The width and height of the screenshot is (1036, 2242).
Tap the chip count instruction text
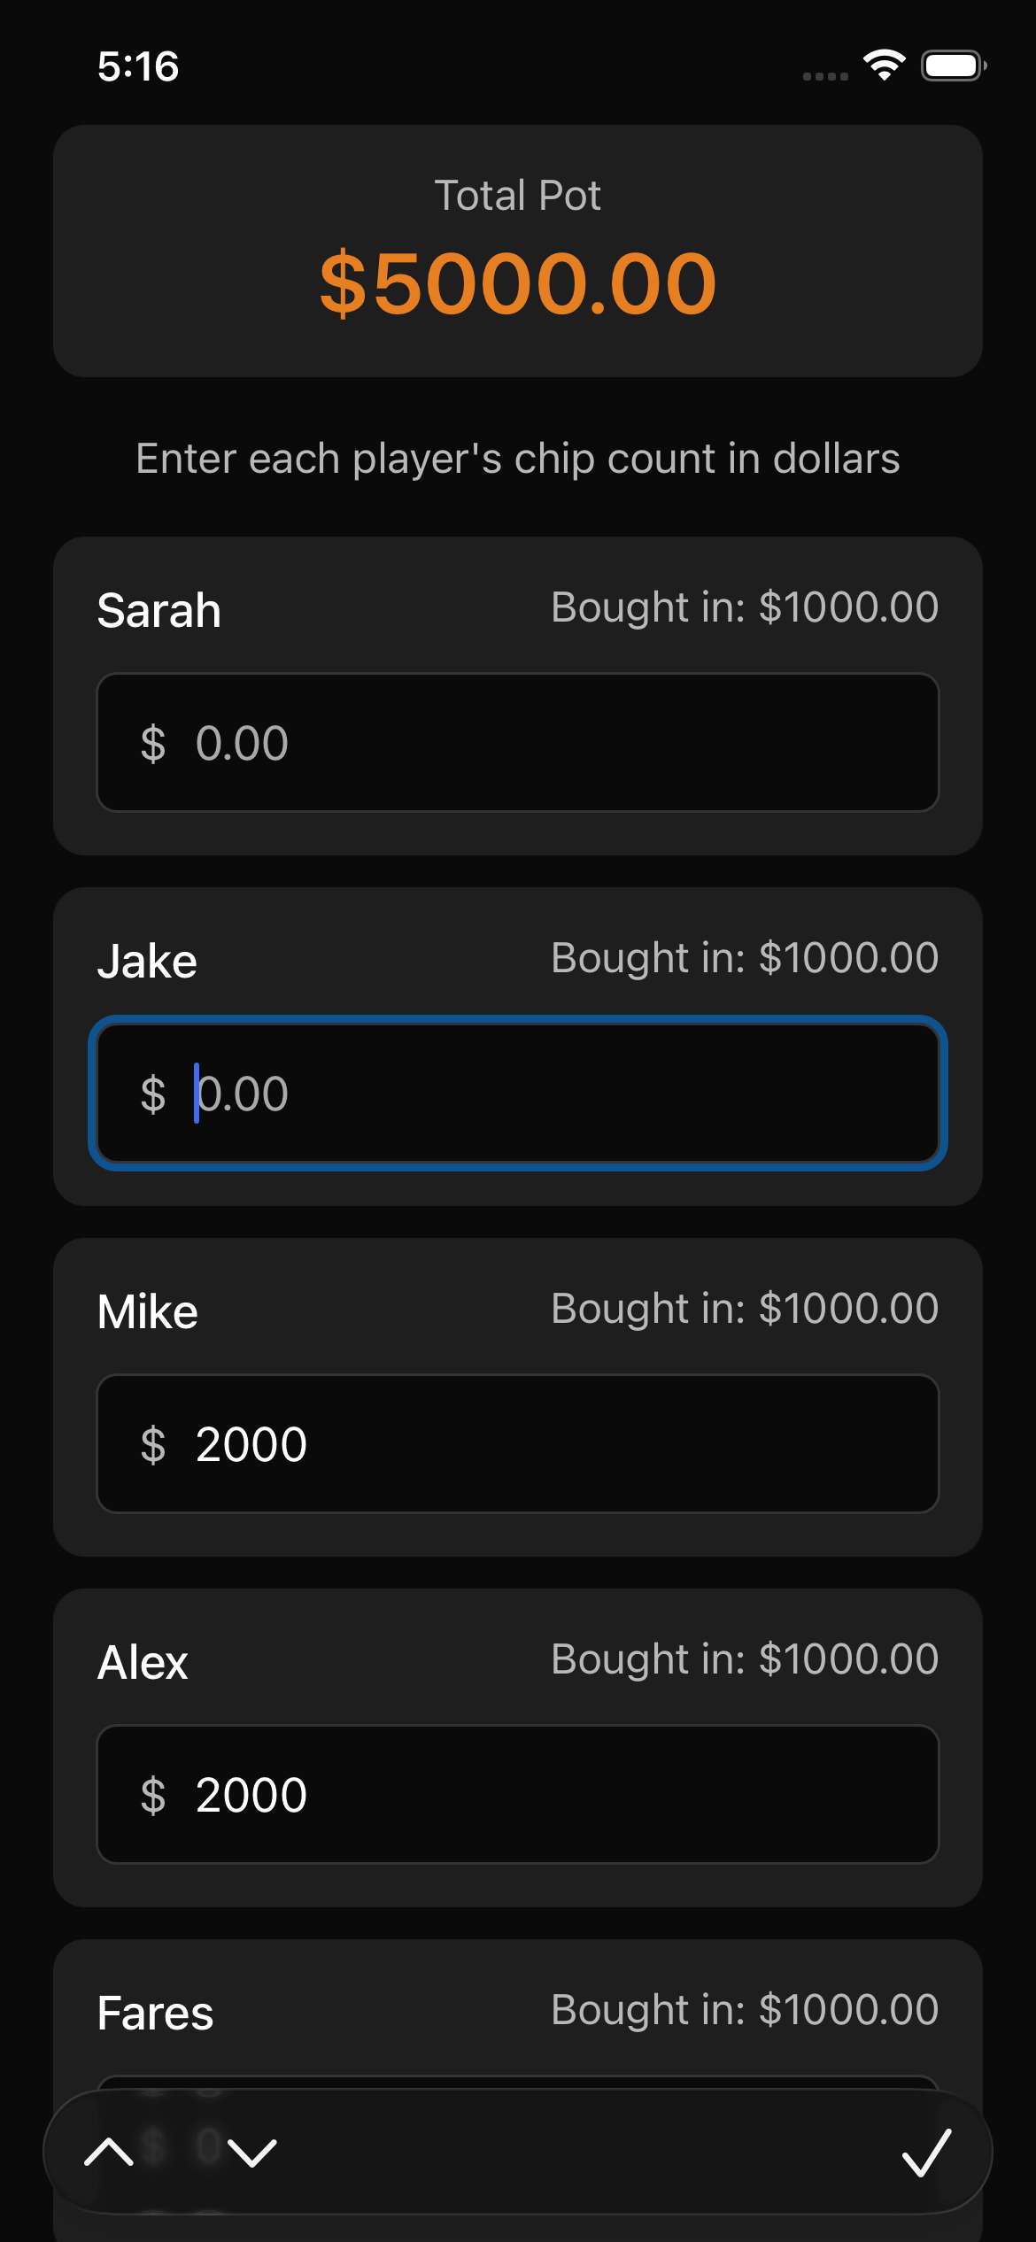pos(518,459)
